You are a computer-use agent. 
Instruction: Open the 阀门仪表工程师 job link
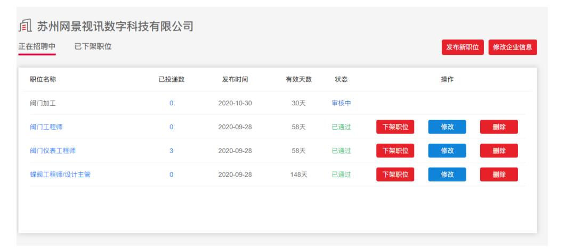click(x=53, y=151)
